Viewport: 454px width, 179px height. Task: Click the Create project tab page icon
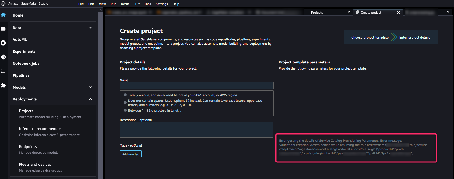click(357, 12)
